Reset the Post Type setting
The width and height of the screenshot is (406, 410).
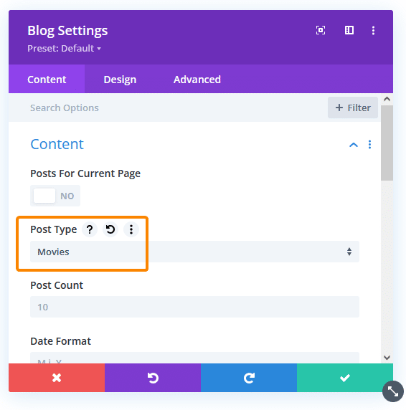[110, 229]
